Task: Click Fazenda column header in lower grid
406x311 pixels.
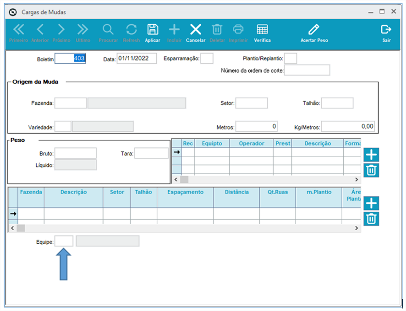Action: [31, 198]
